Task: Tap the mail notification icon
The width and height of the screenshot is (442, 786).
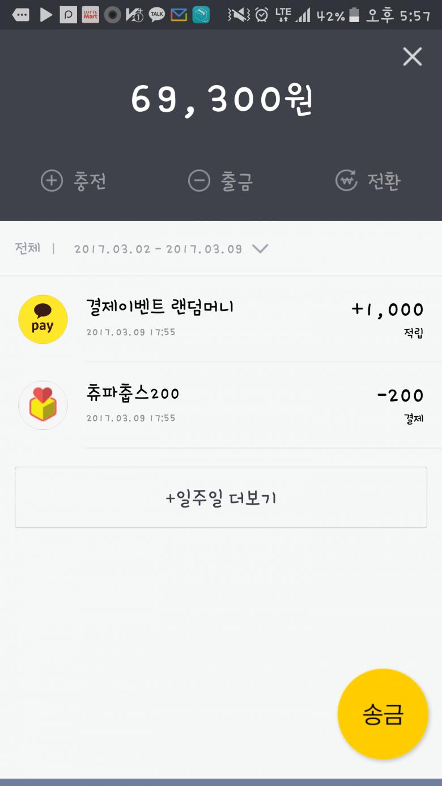Action: [x=178, y=15]
